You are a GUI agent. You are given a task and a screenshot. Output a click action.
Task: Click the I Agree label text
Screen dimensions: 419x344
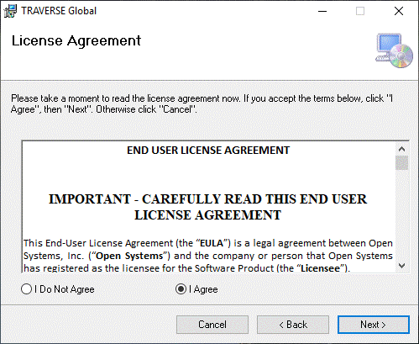[203, 289]
